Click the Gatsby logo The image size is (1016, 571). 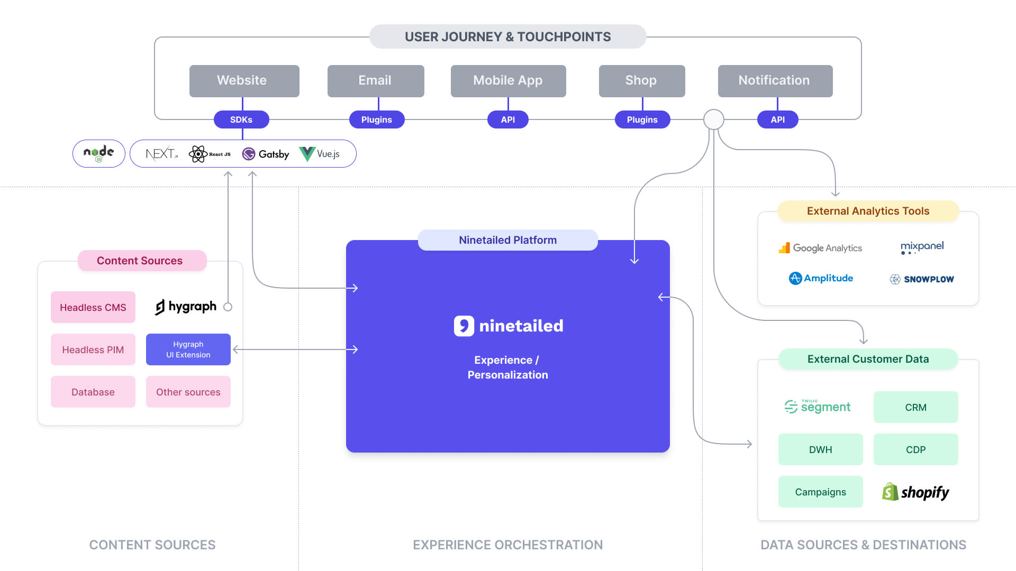[x=266, y=154]
